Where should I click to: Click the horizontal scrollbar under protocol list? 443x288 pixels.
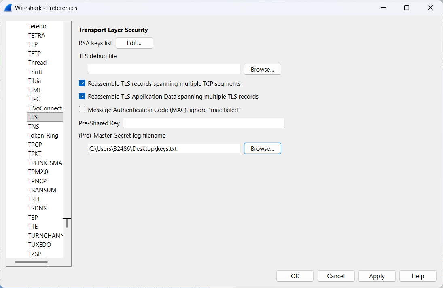point(31,262)
